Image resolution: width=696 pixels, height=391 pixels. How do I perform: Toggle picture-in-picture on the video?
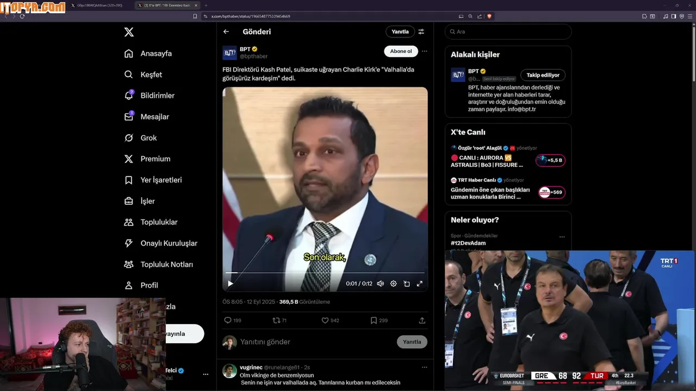pos(407,283)
